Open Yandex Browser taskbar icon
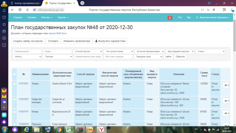 click(x=102, y=129)
